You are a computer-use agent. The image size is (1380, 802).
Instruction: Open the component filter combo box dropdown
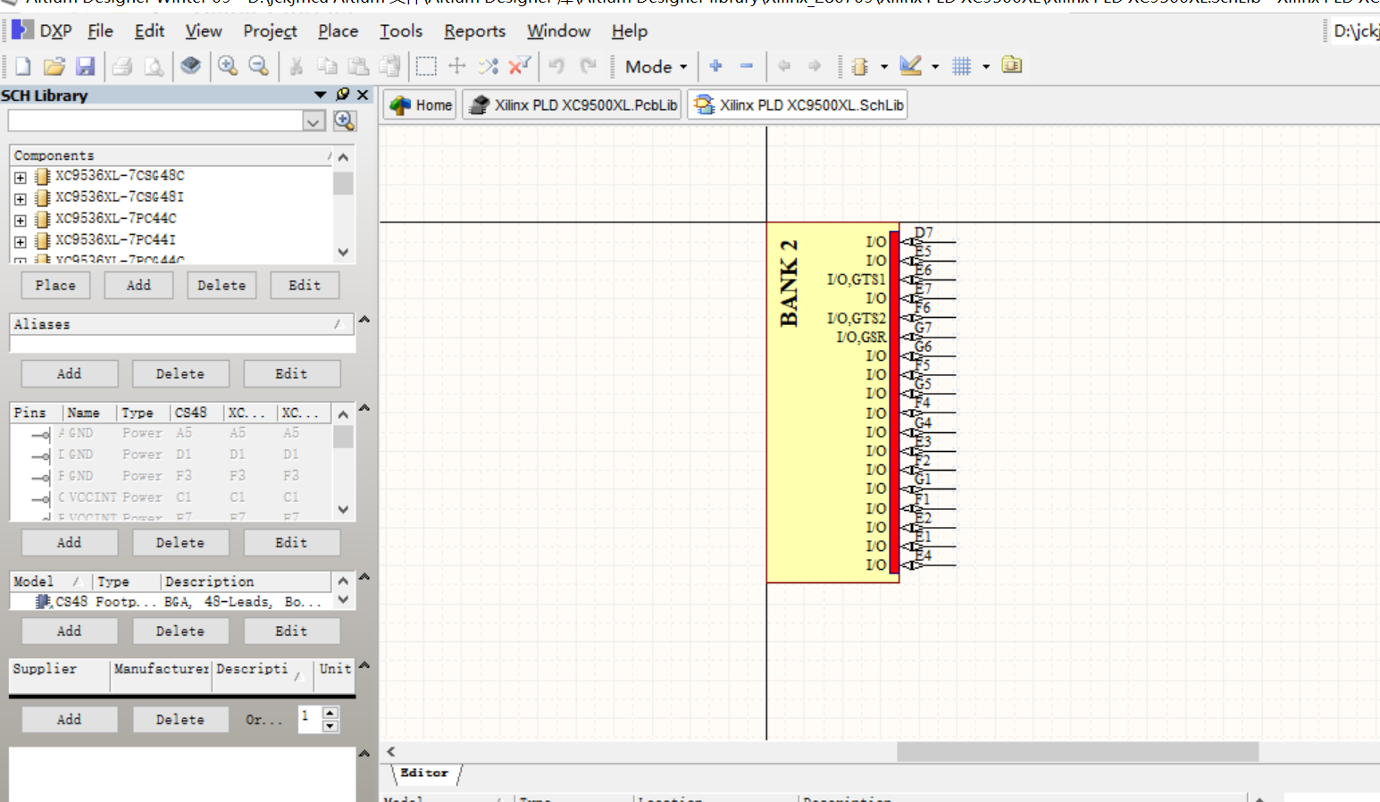pyautogui.click(x=314, y=121)
